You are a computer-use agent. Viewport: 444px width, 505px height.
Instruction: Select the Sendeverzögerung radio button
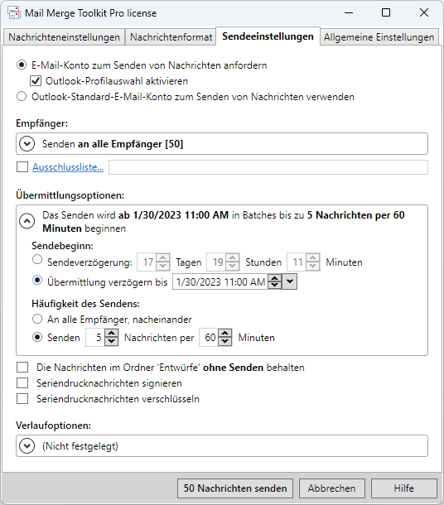point(37,260)
